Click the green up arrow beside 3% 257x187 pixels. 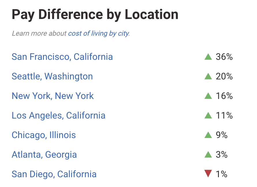click(x=208, y=154)
